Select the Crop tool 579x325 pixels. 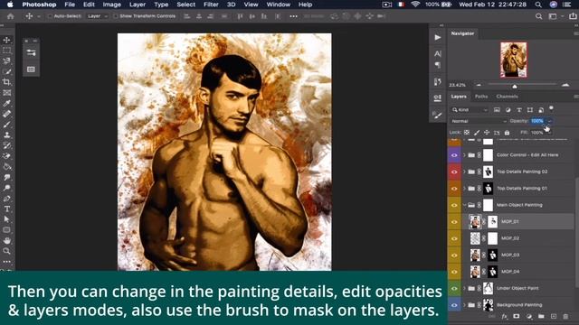tap(6, 82)
